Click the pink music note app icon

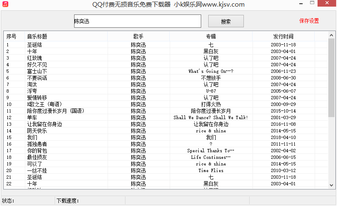(5, 4)
